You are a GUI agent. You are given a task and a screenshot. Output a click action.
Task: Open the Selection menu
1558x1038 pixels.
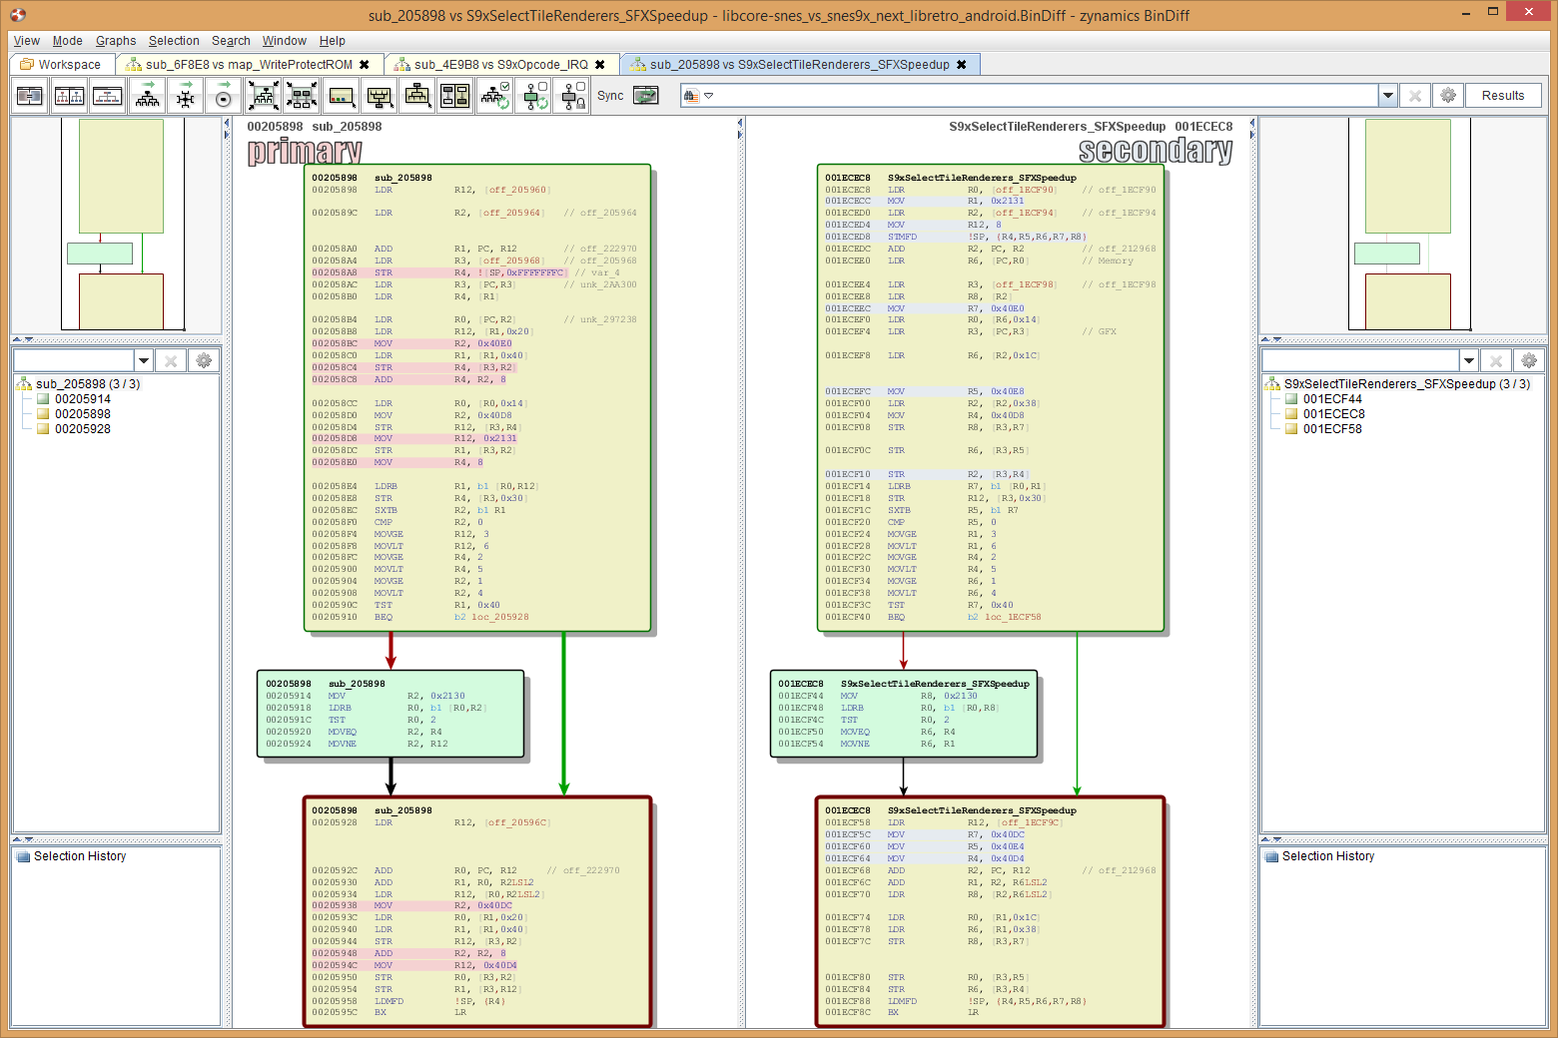174,41
